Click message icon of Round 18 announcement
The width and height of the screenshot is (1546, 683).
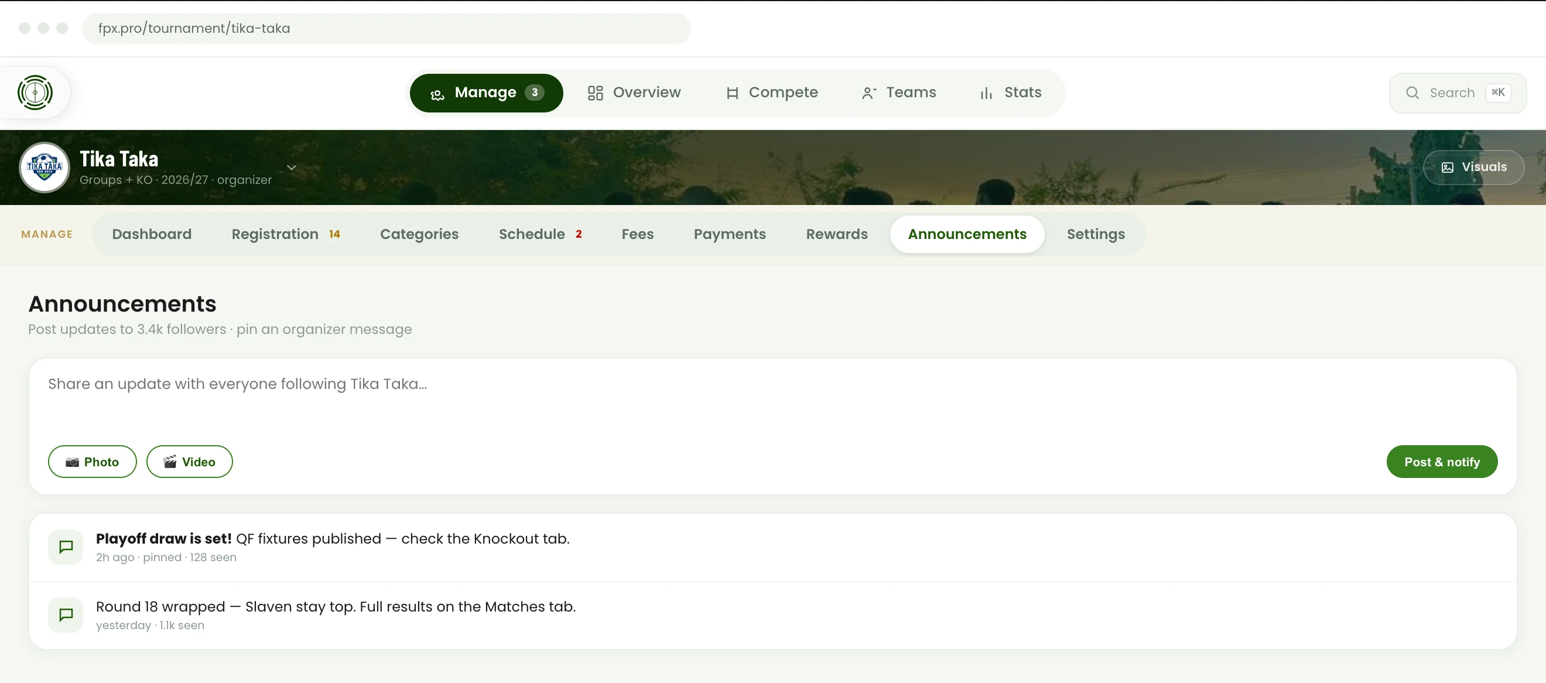(66, 614)
